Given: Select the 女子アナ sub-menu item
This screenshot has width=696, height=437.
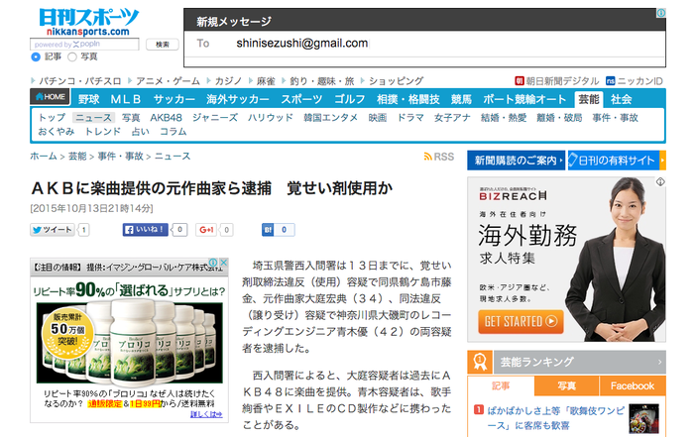Looking at the screenshot, I should tap(452, 118).
